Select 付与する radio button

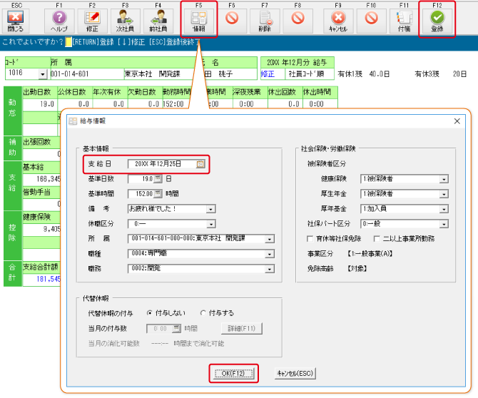(x=203, y=313)
